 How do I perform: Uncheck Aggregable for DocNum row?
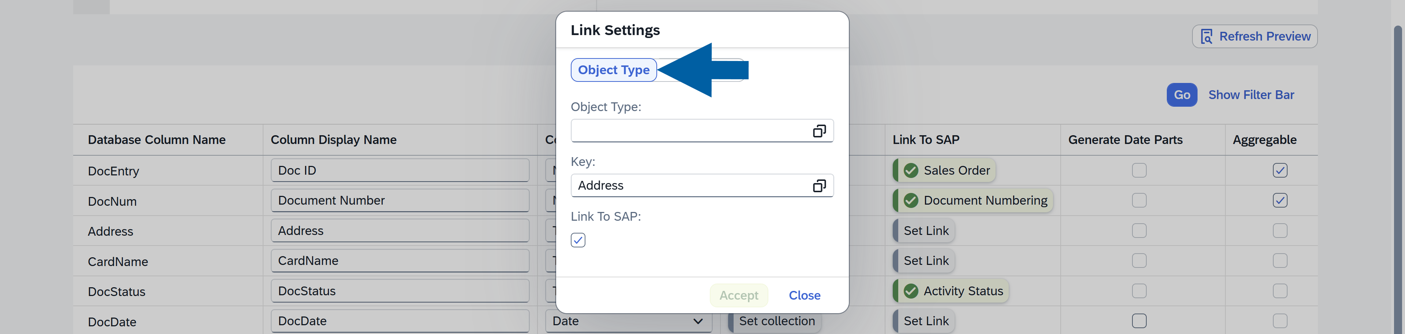pos(1280,201)
